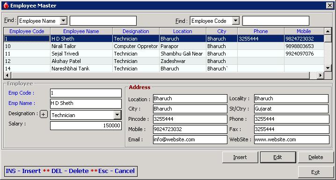Screen dimensions: 336x180
Task: Click the Delete button
Action: click(x=316, y=157)
